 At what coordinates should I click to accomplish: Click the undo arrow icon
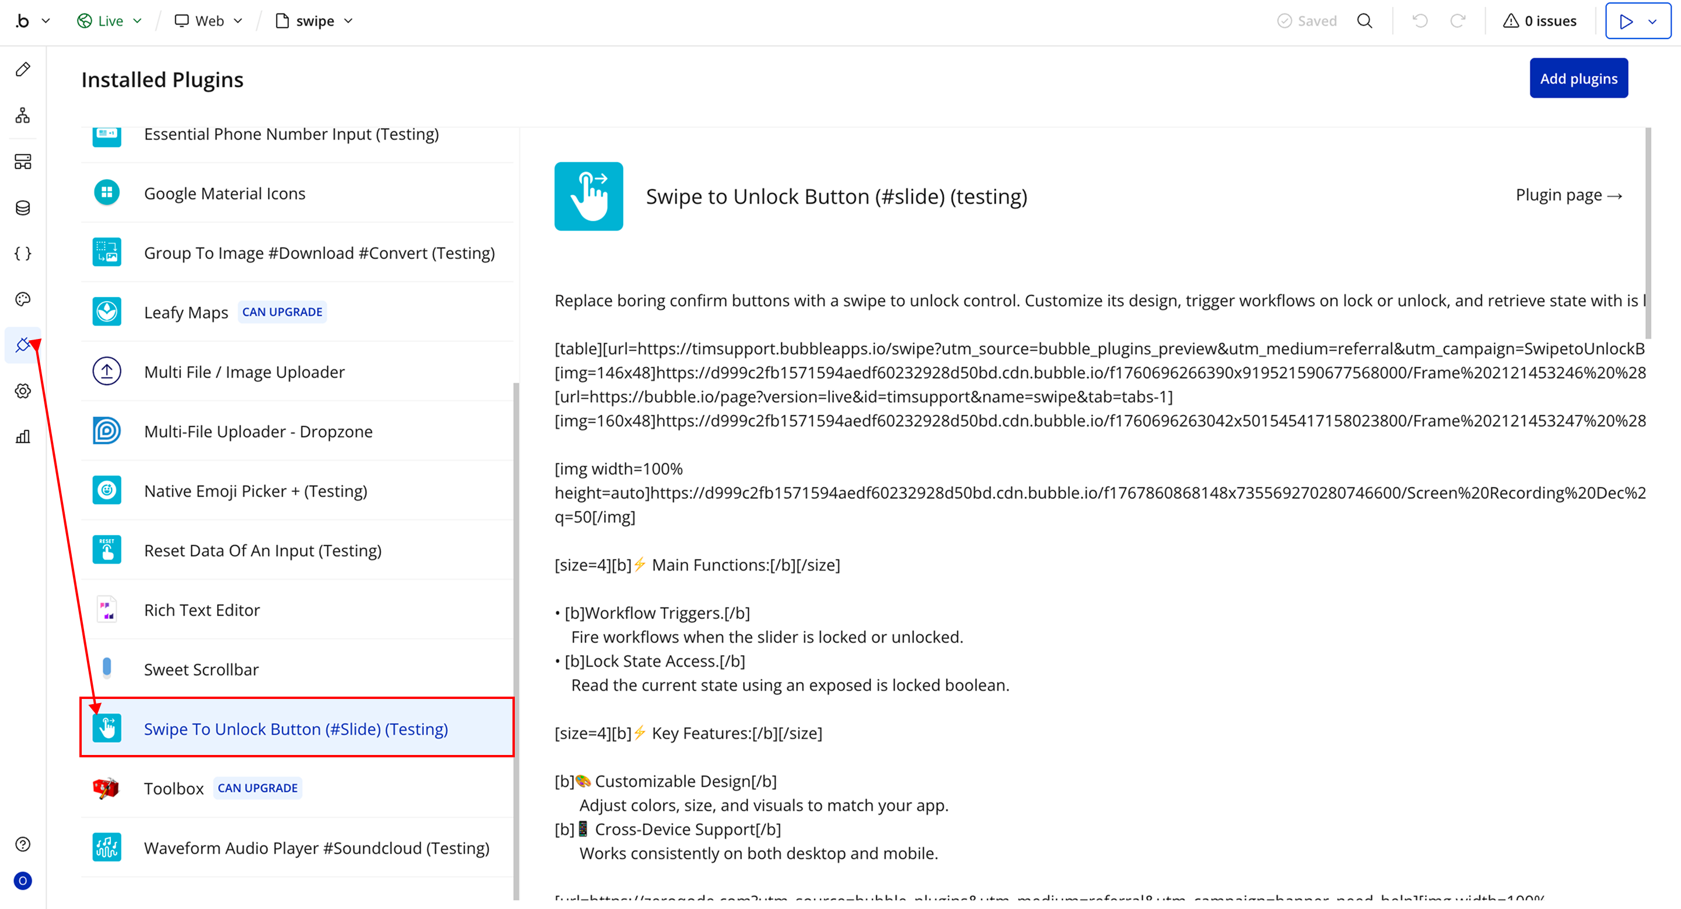(1420, 21)
